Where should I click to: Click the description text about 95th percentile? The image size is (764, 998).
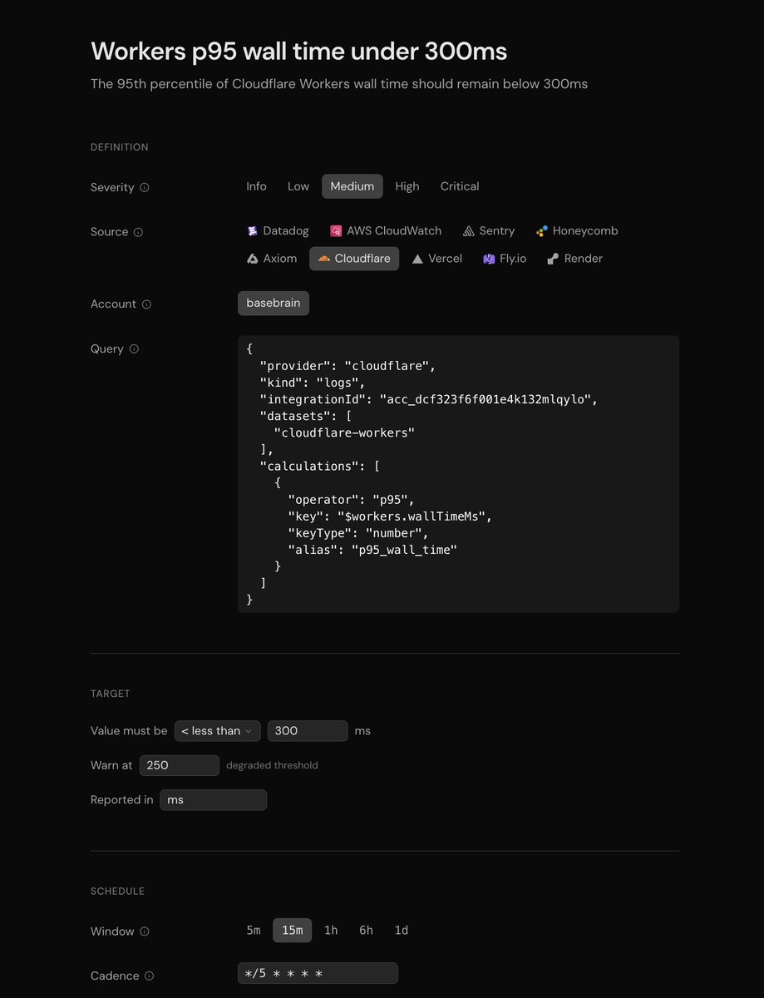[x=339, y=84]
